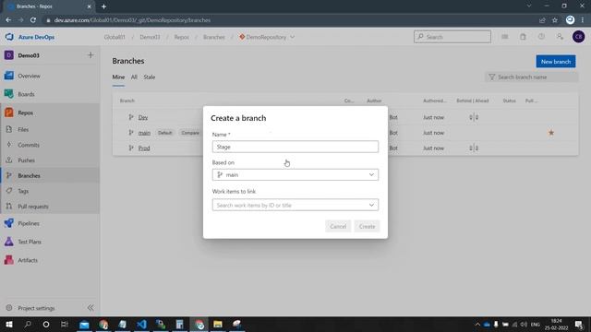
Task: Click New branch button
Action: (x=556, y=62)
